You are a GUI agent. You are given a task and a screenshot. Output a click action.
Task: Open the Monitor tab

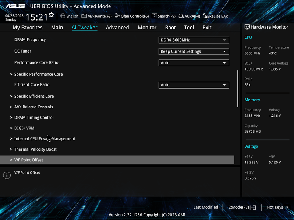click(147, 28)
